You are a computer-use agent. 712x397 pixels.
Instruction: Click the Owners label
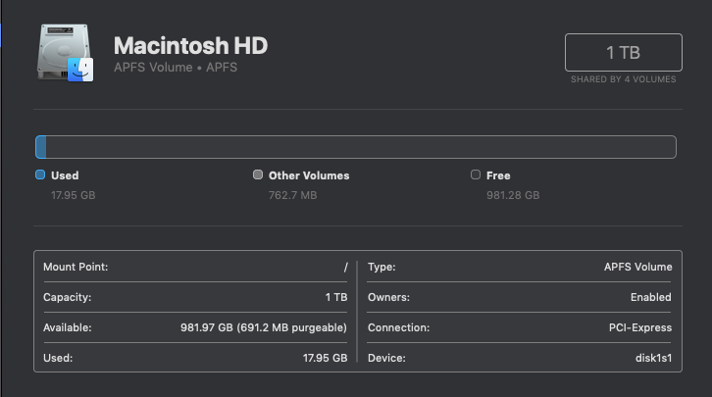388,297
